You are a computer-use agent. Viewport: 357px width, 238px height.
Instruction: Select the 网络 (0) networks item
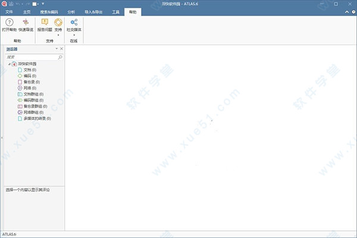coord(30,88)
